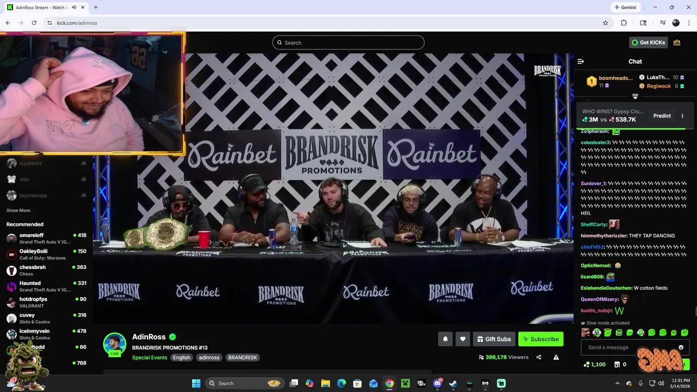Screen dimensions: 697x392
Task: Open emote picker in message box
Action: (681, 347)
